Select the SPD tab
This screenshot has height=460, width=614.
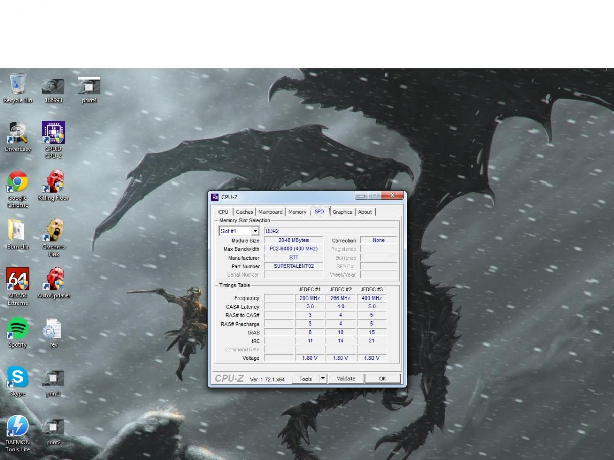(319, 211)
